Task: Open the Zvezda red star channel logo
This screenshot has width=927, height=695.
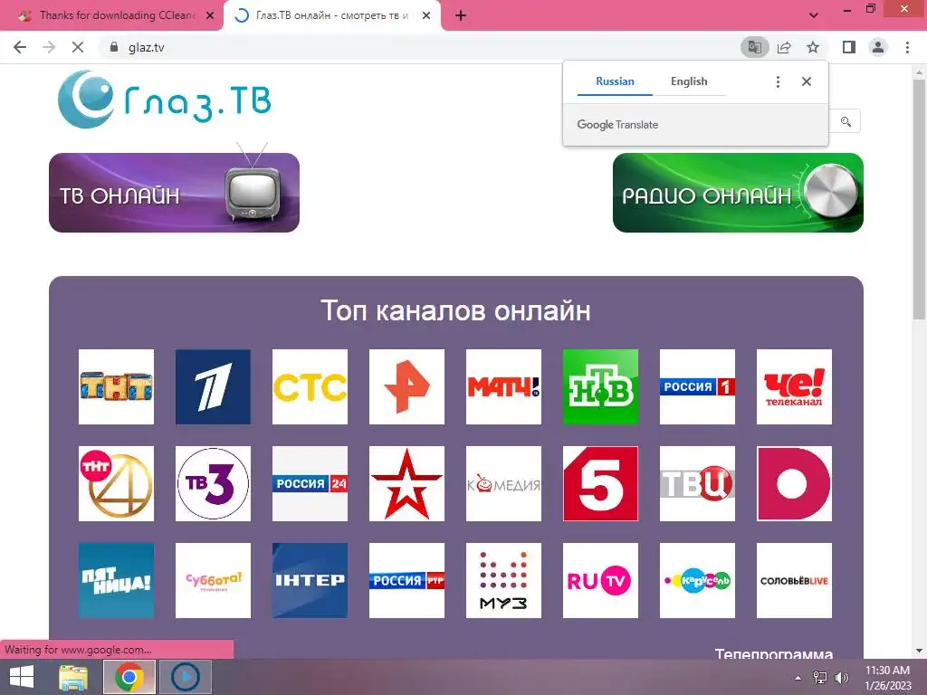Action: click(x=406, y=483)
